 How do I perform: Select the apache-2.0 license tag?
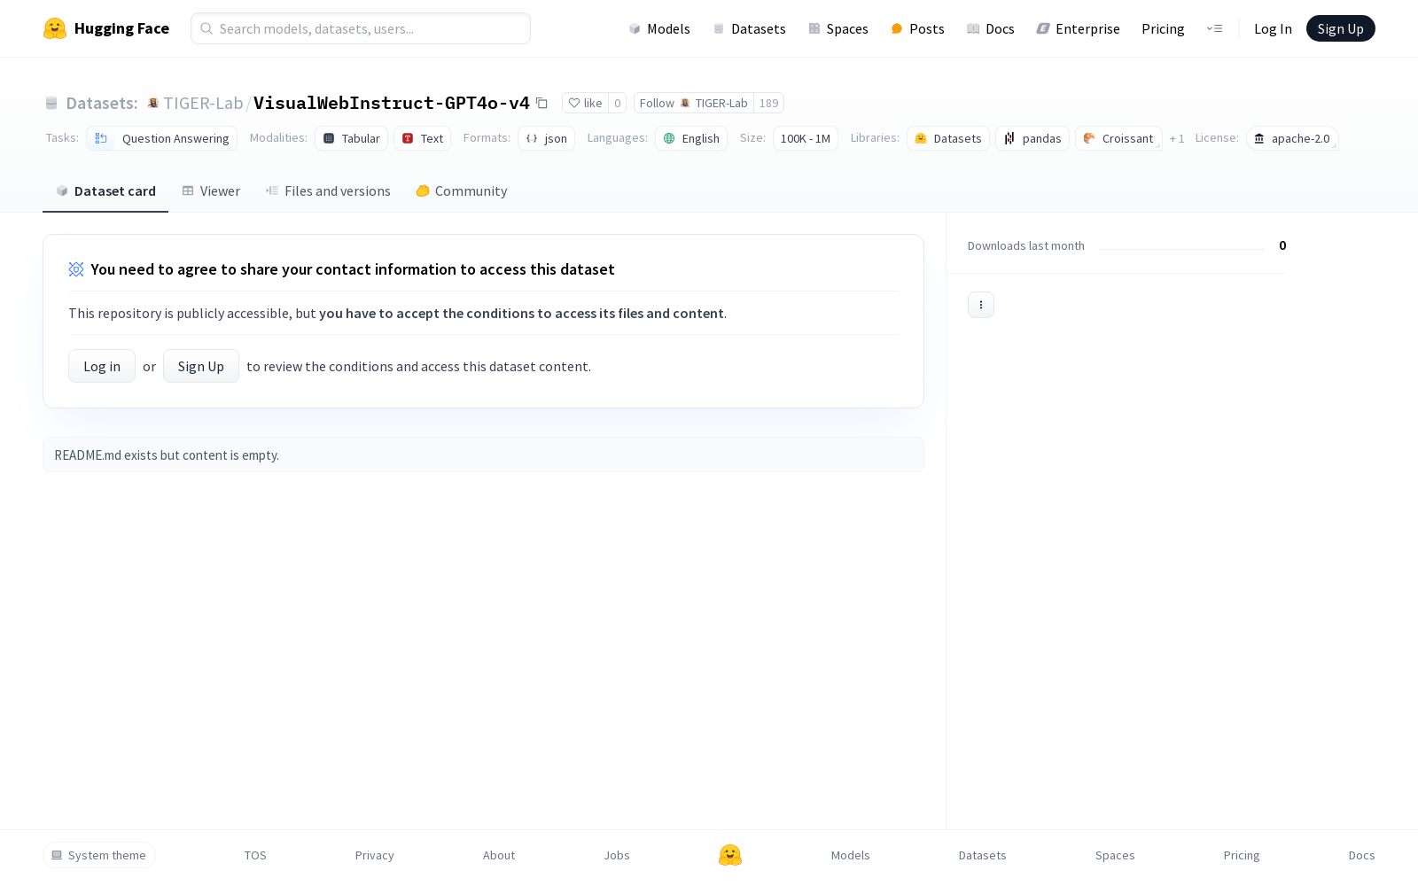pyautogui.click(x=1292, y=138)
